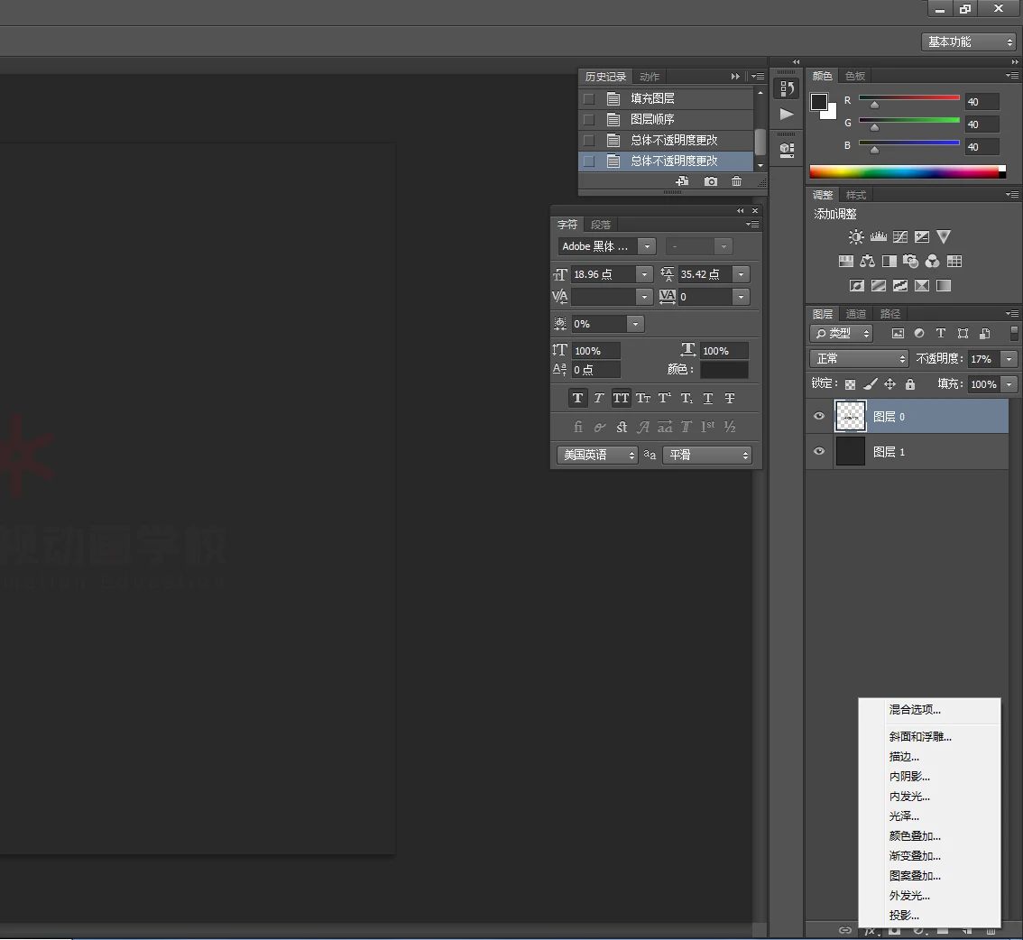Select 投影... in the fx popup menu
The width and height of the screenshot is (1023, 940).
click(x=904, y=916)
